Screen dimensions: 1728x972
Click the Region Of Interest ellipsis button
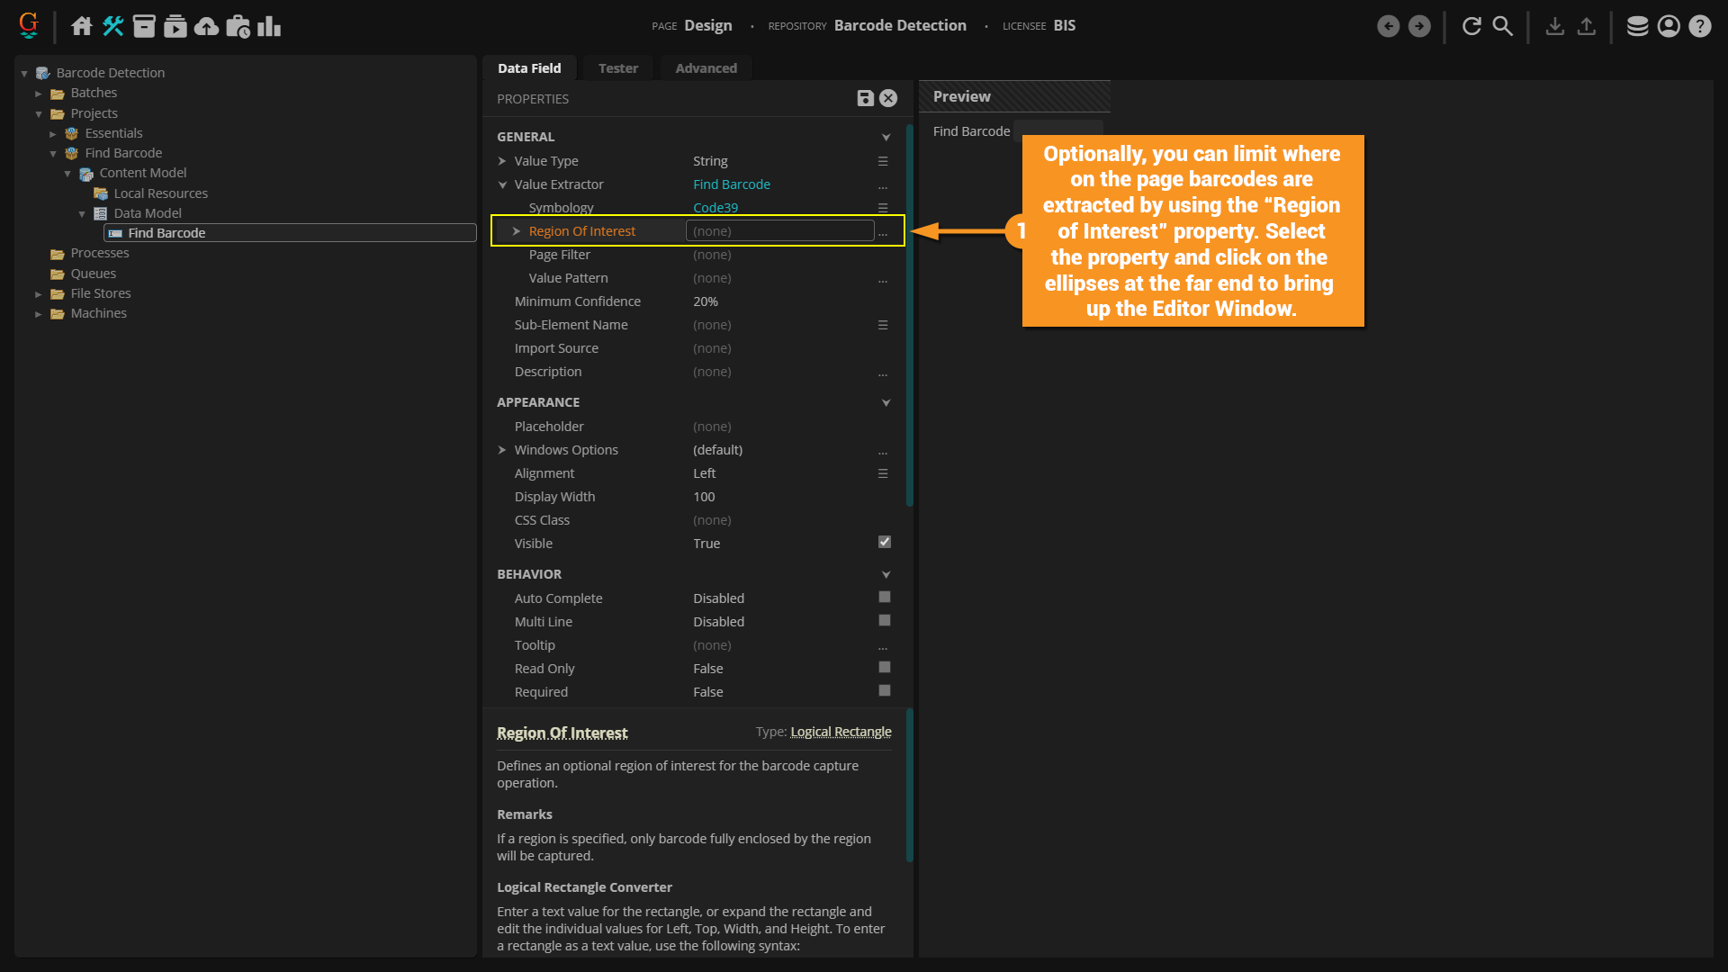(x=883, y=232)
